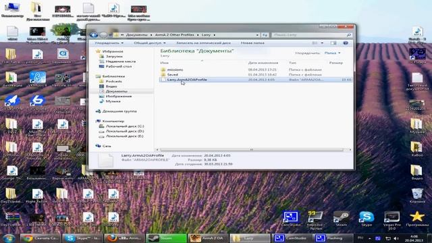Click Документы in the address breadcrumb
Image resolution: width=432 pixels, height=243 pixels.
click(x=136, y=35)
